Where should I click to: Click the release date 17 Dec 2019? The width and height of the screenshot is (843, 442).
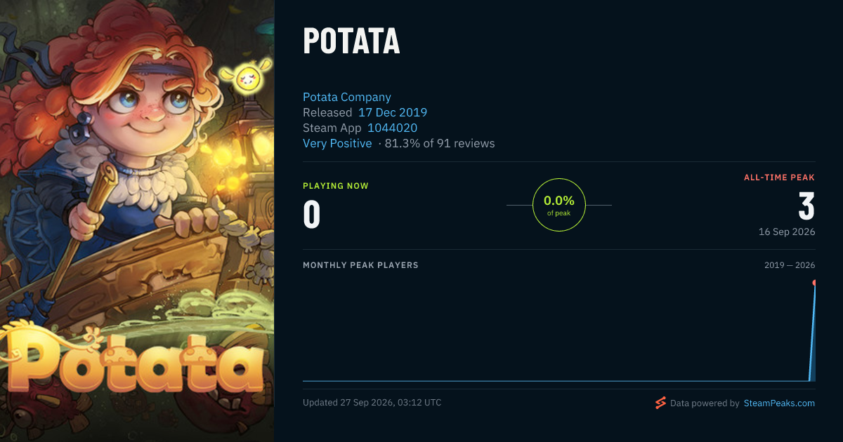pos(393,112)
